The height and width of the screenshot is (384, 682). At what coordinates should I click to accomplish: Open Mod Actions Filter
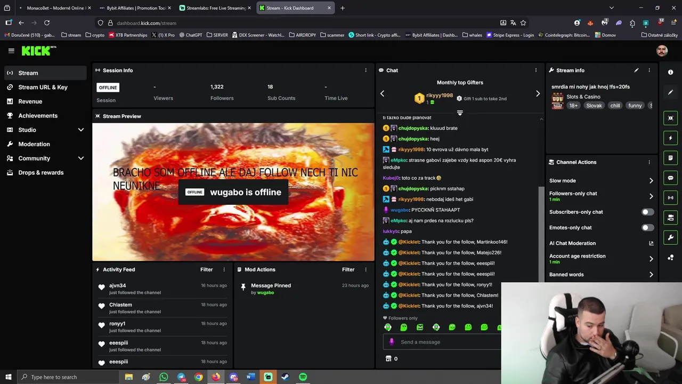tap(348, 270)
